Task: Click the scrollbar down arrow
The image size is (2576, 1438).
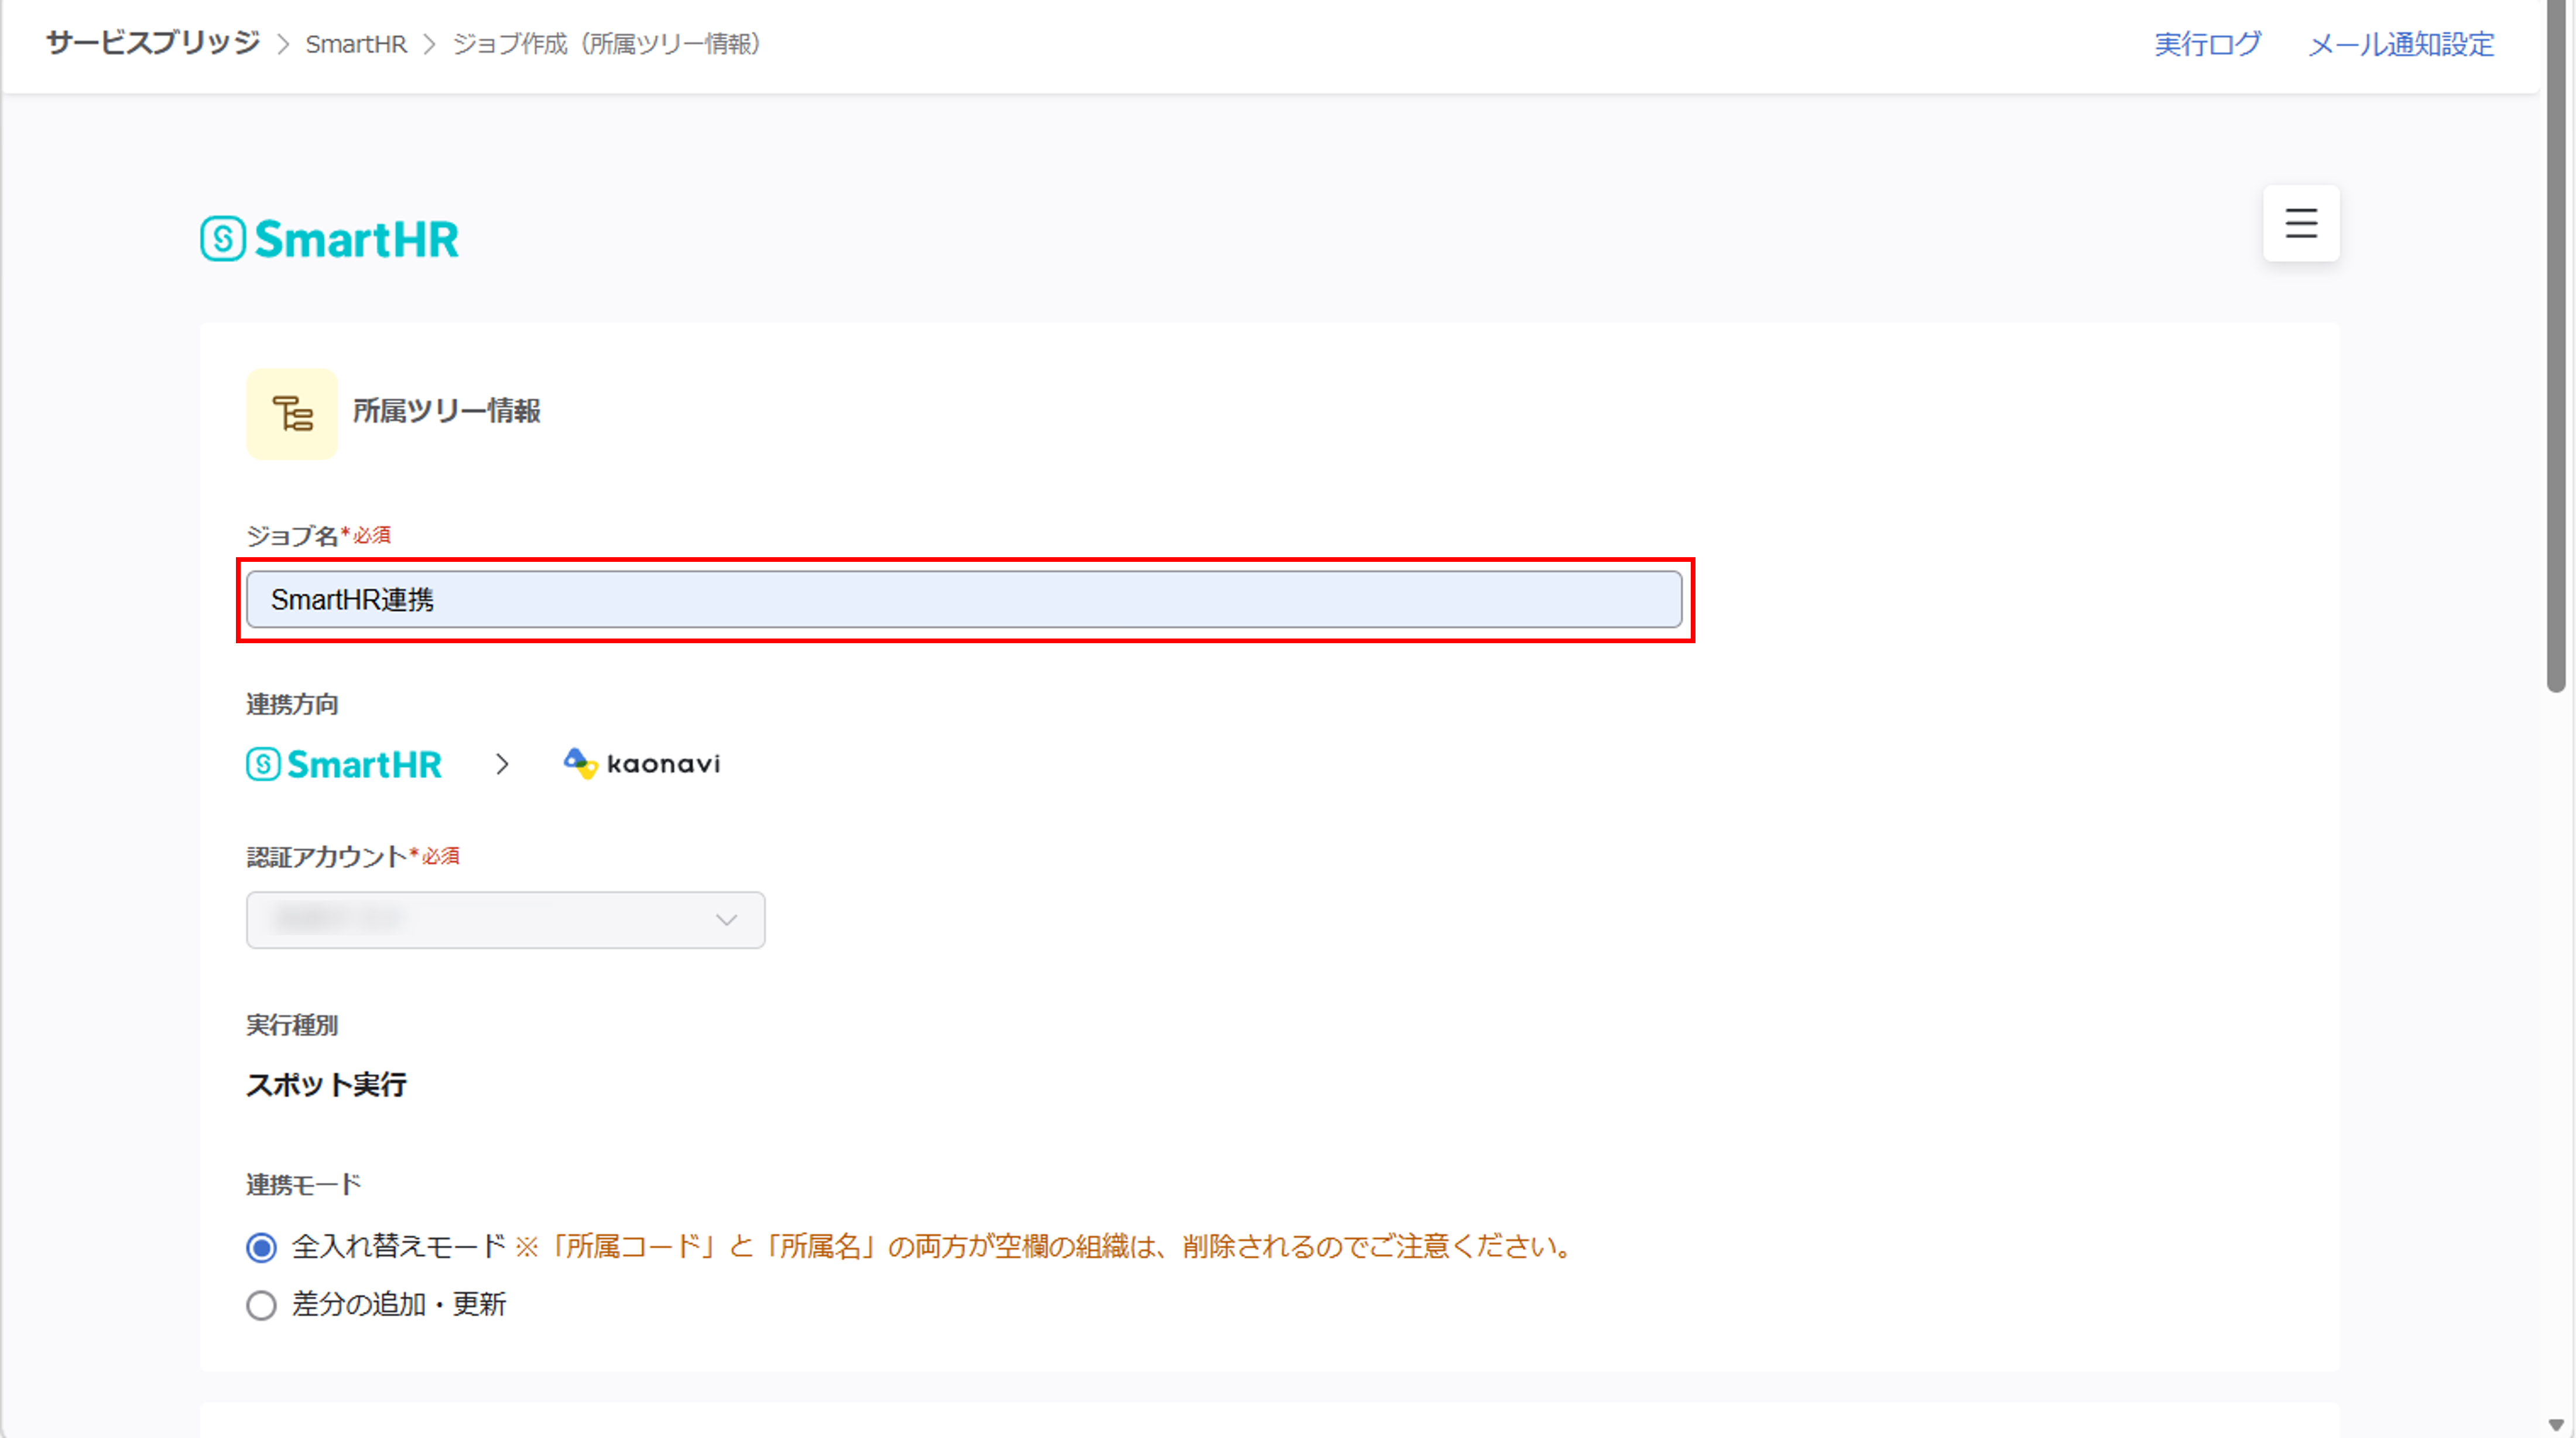Action: click(x=2556, y=1425)
